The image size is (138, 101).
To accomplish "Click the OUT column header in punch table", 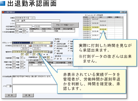I will tap(103, 17).
